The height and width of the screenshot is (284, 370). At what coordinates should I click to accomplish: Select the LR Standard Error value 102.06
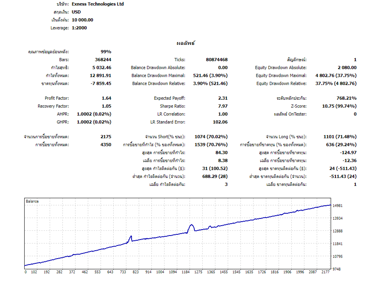pyautogui.click(x=220, y=122)
